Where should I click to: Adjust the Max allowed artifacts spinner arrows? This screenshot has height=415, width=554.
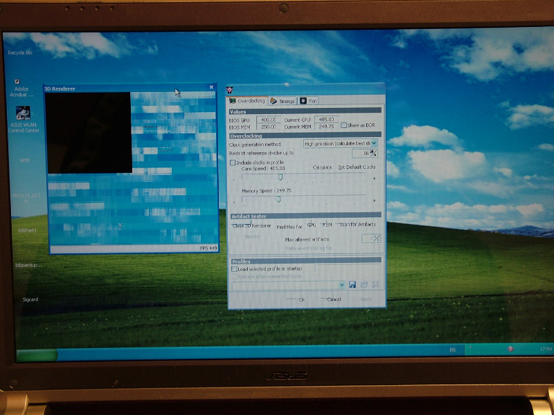coord(377,239)
